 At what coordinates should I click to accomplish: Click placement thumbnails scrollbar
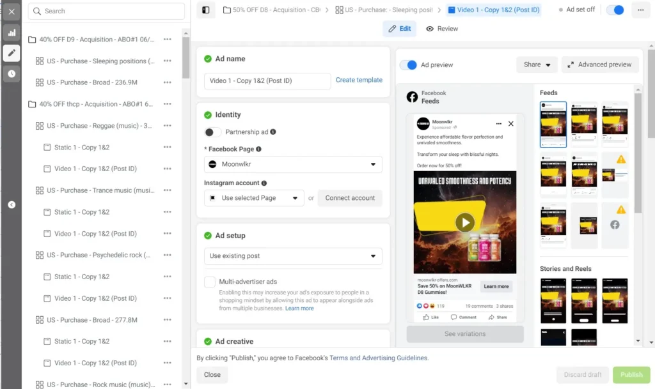click(x=638, y=152)
